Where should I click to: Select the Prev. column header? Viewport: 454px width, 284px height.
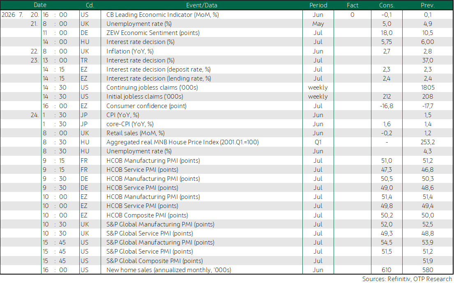coord(428,5)
